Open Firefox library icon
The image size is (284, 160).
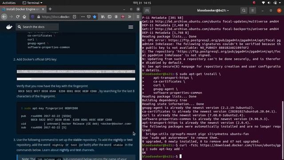[x=103, y=17]
